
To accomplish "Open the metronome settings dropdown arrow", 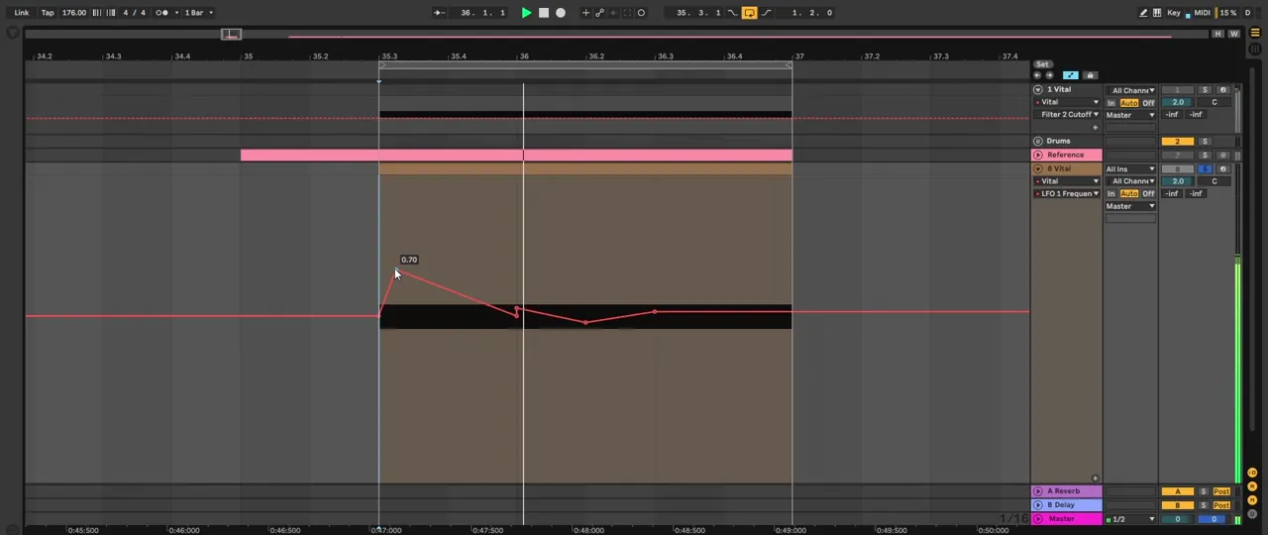I will pyautogui.click(x=175, y=13).
